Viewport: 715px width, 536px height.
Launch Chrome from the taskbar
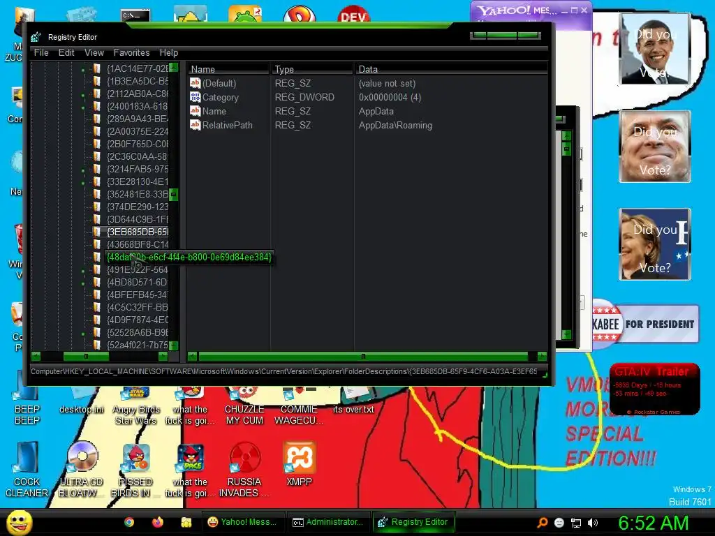[129, 522]
